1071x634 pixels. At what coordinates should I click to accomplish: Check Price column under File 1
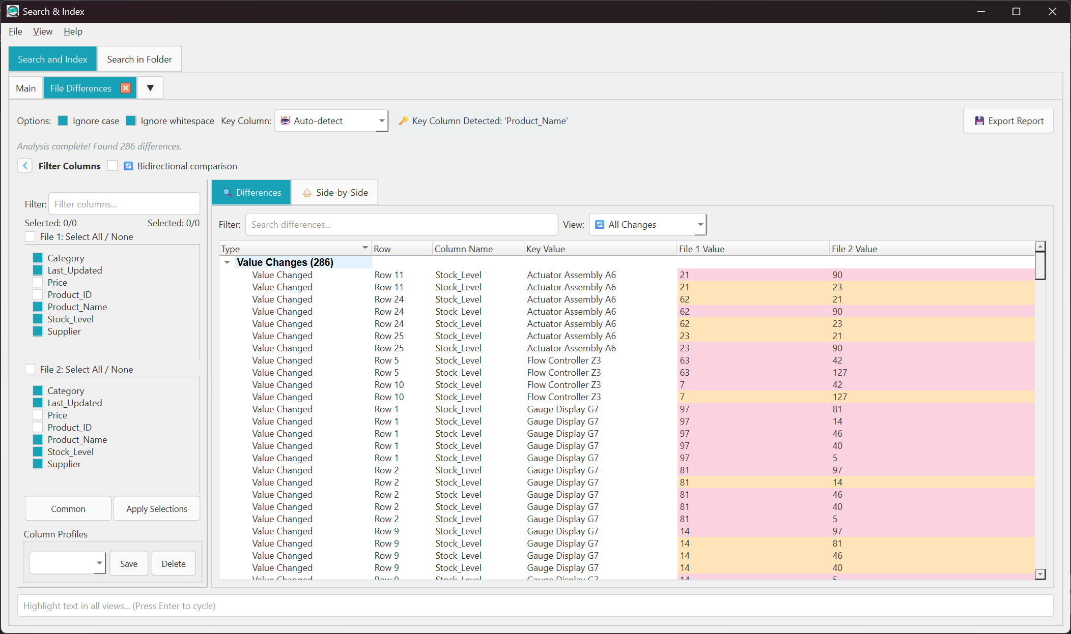pos(38,283)
